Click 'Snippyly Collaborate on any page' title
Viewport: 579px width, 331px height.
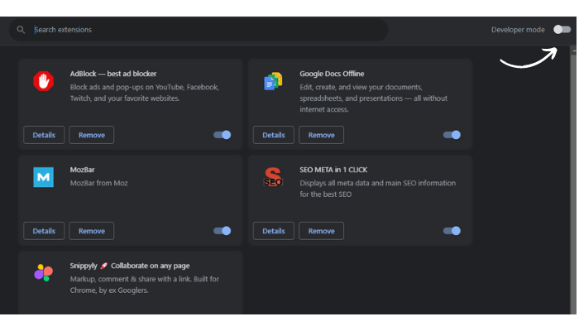[130, 266]
